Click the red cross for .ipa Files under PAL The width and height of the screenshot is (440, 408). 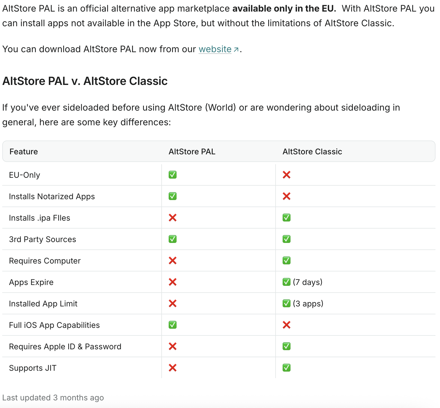pos(173,218)
